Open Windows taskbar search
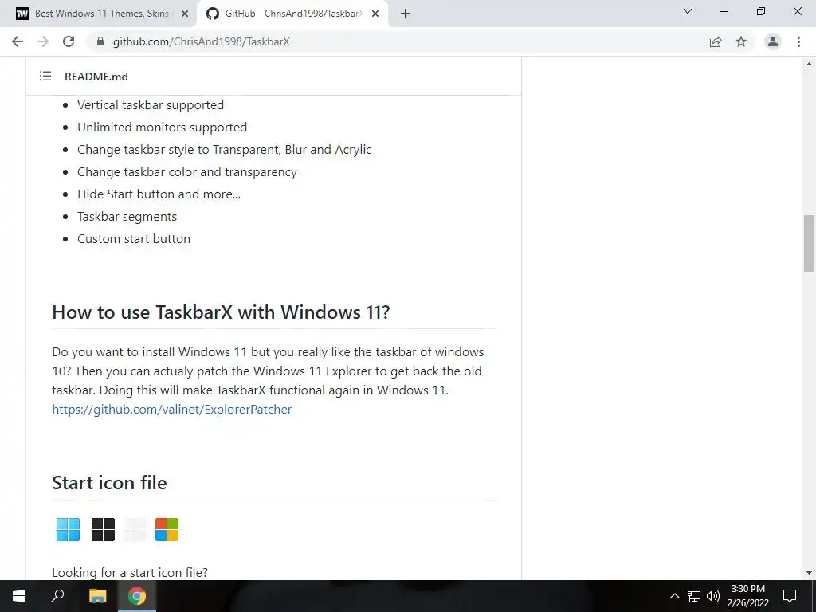 pyautogui.click(x=57, y=596)
